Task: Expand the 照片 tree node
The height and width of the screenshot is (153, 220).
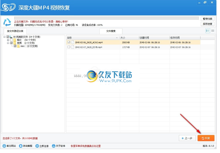Action: [x=8, y=40]
